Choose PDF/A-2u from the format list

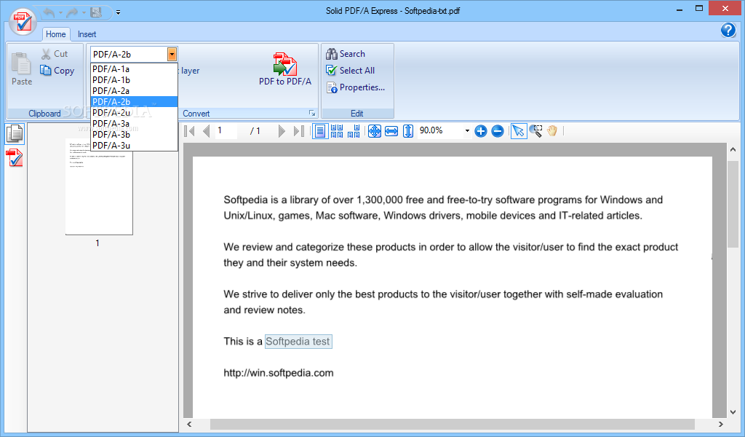point(134,113)
